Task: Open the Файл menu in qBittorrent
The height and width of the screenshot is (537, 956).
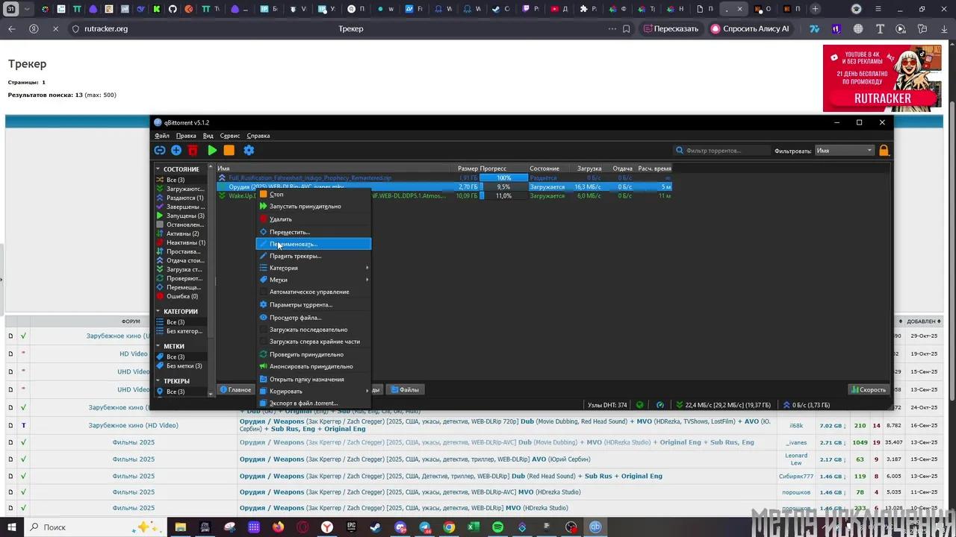Action: point(162,136)
